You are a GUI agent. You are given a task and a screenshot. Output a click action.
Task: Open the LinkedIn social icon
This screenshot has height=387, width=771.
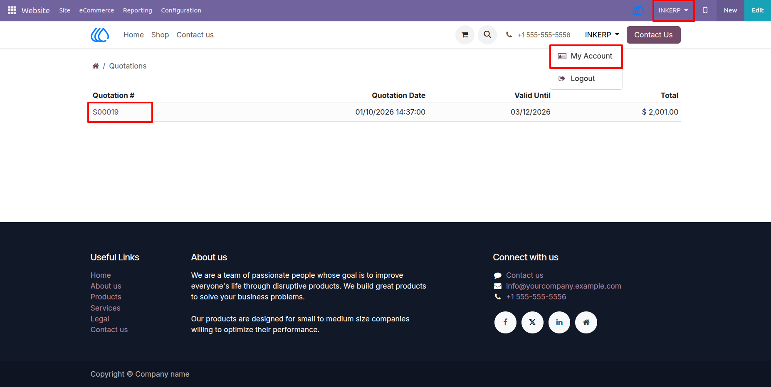point(559,322)
